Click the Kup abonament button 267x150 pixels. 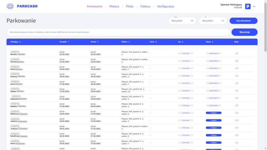pyautogui.click(x=243, y=21)
